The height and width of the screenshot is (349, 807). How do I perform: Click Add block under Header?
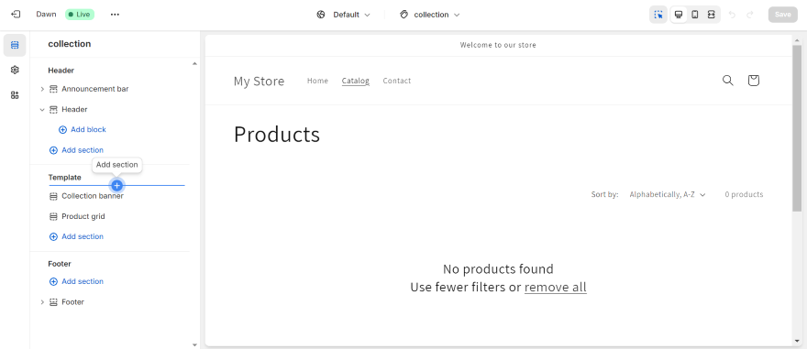[83, 129]
